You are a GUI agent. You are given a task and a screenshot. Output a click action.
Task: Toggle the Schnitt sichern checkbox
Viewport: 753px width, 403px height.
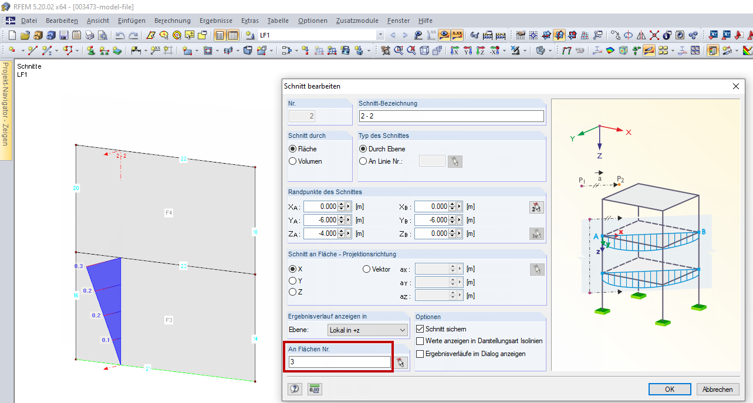(420, 329)
